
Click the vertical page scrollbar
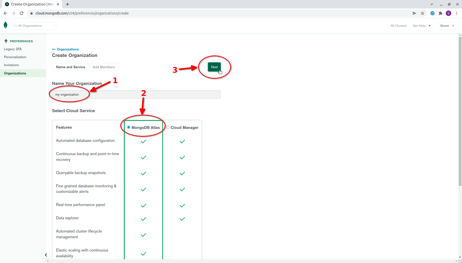[x=460, y=111]
